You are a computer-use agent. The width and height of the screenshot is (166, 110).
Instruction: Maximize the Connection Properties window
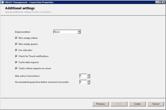[x=160, y=2]
